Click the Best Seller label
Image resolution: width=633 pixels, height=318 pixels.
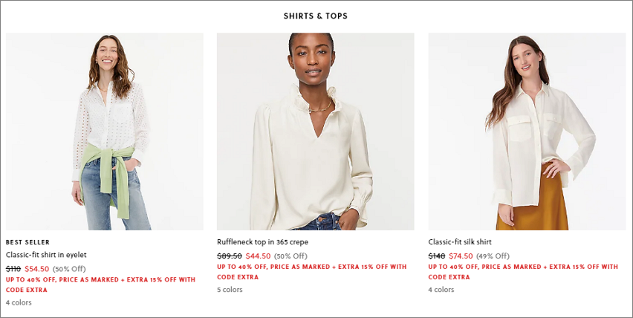click(x=27, y=242)
